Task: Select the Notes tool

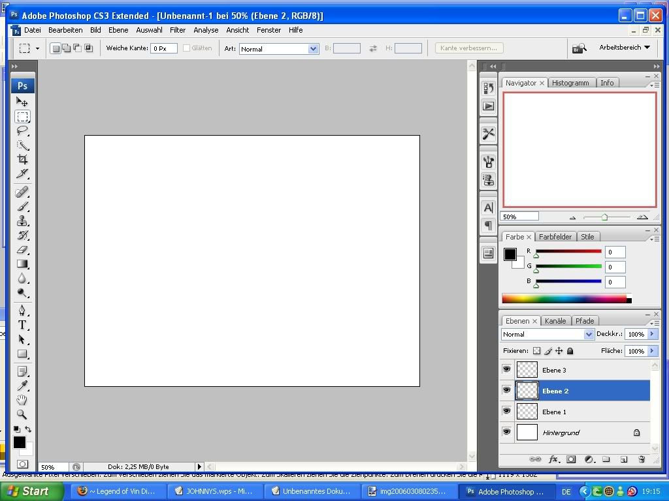Action: click(22, 371)
